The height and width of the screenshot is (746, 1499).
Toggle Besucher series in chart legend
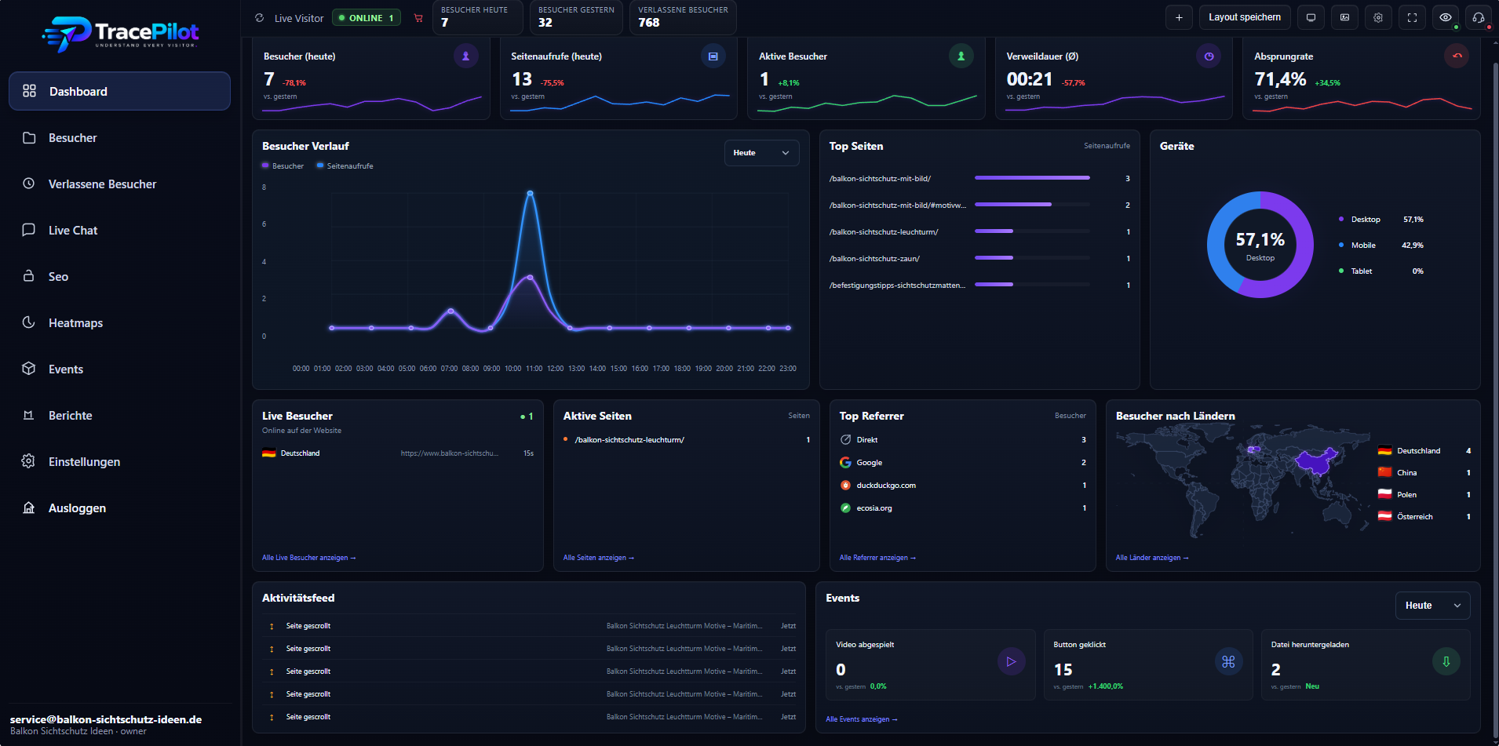[x=283, y=166]
